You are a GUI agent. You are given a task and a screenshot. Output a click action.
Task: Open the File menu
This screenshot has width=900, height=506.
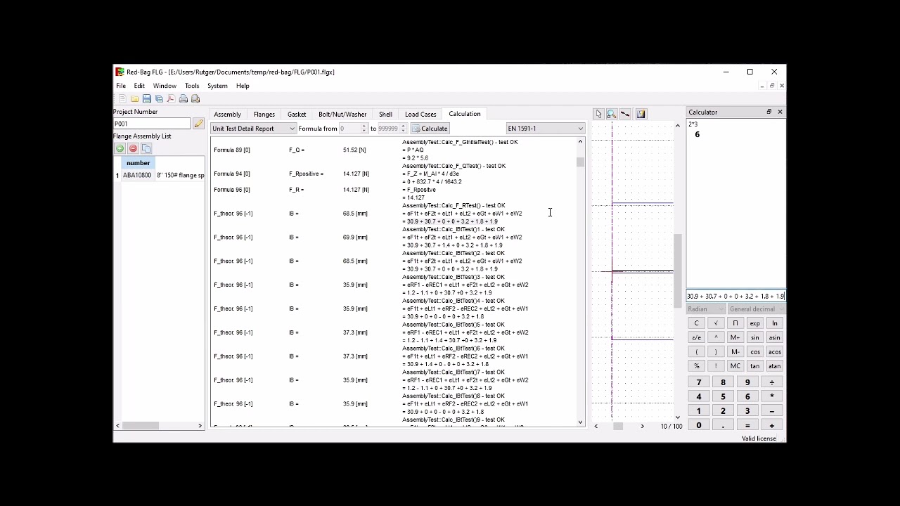tap(121, 86)
